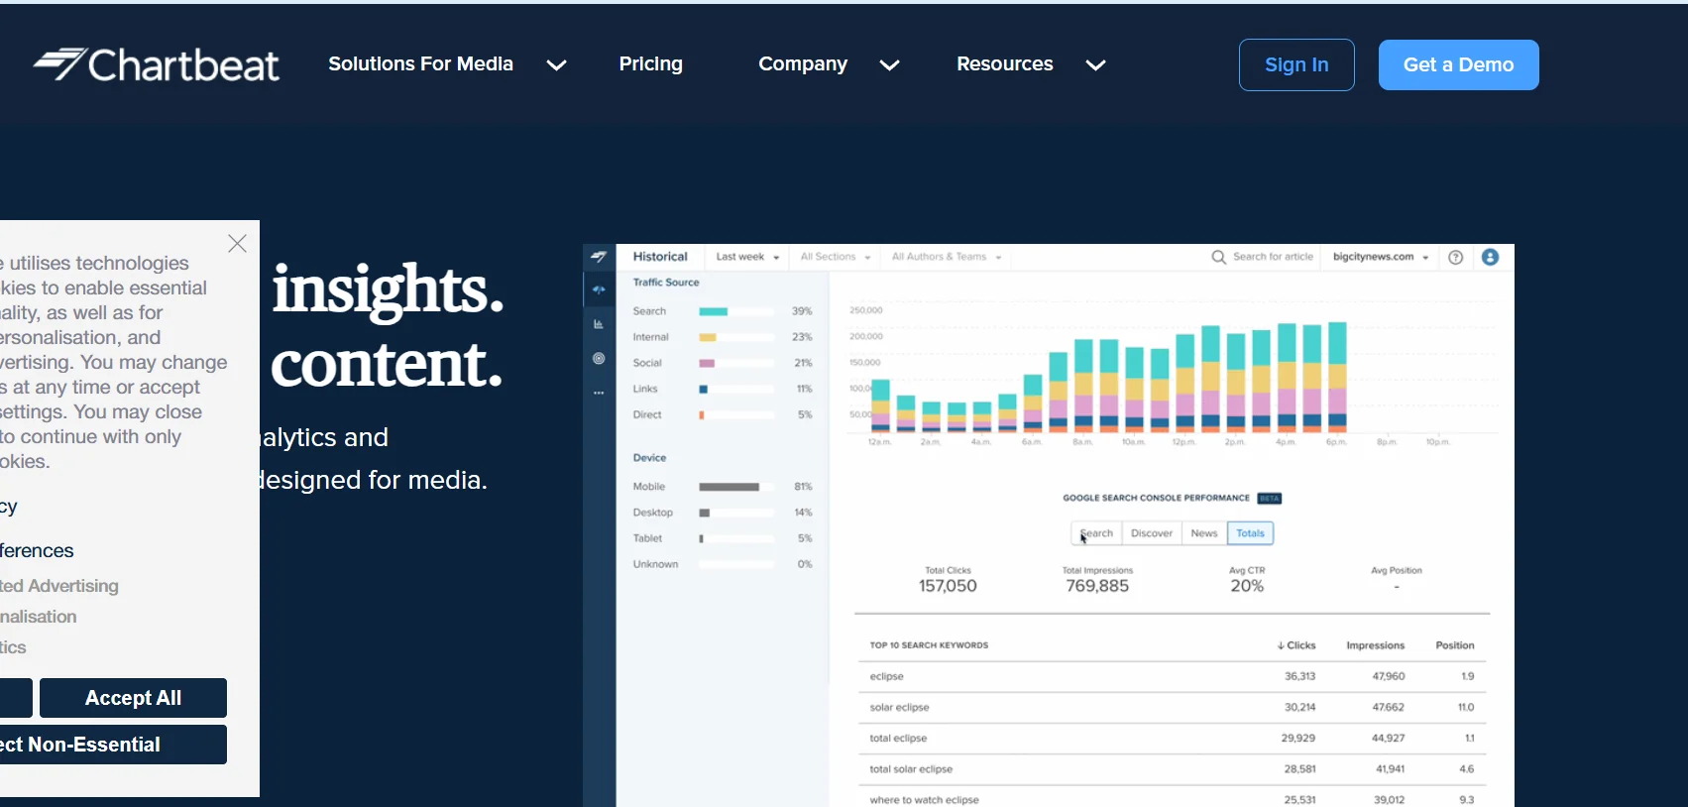The width and height of the screenshot is (1688, 807).
Task: Open the Last week date range dropdown
Action: coord(747,257)
